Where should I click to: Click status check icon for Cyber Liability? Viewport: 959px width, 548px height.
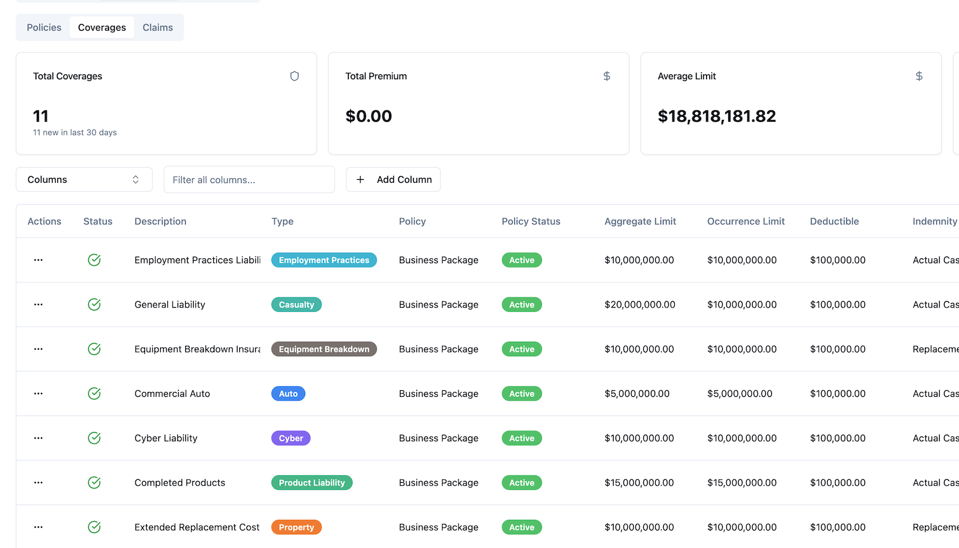point(94,438)
